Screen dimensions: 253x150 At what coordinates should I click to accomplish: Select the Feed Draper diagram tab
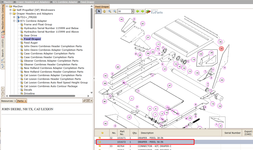click(x=102, y=7)
